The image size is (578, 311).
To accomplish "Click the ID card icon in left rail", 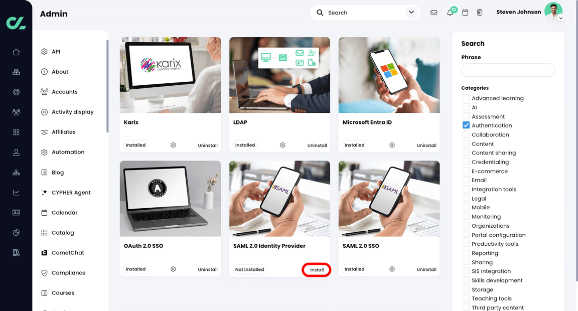I will pos(16,213).
